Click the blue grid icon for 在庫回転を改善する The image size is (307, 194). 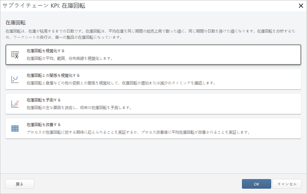pyautogui.click(x=15, y=128)
